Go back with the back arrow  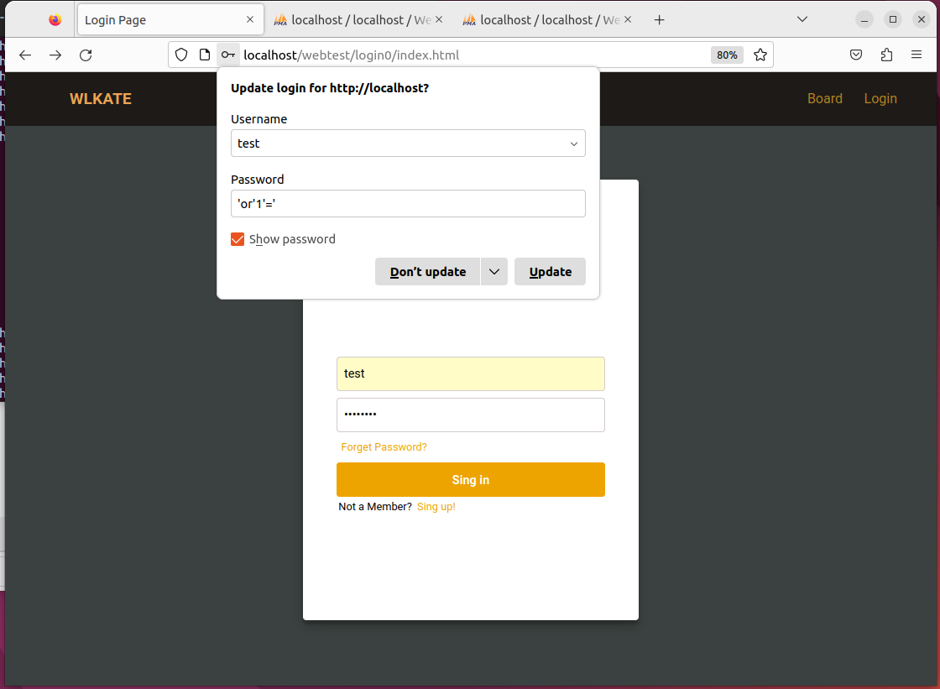click(24, 55)
